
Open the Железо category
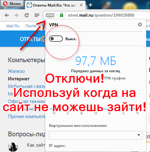(x=16, y=71)
